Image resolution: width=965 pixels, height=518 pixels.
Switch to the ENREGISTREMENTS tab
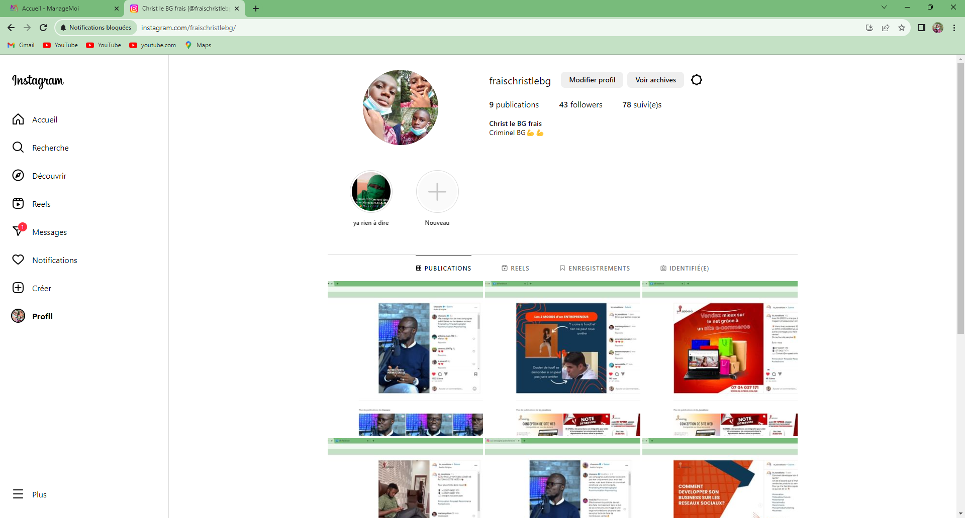[x=595, y=269]
